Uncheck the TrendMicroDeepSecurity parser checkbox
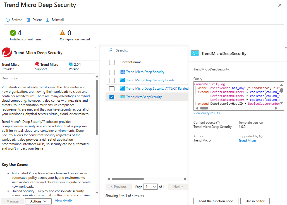The image size is (287, 205). (x=112, y=97)
